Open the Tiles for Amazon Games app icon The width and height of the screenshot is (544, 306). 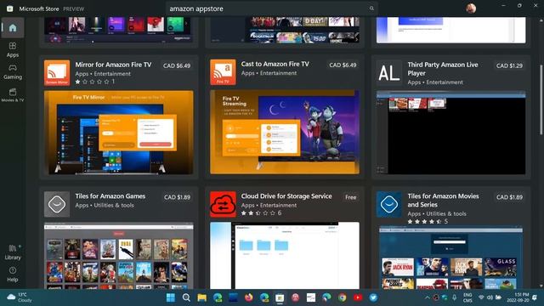(x=57, y=204)
